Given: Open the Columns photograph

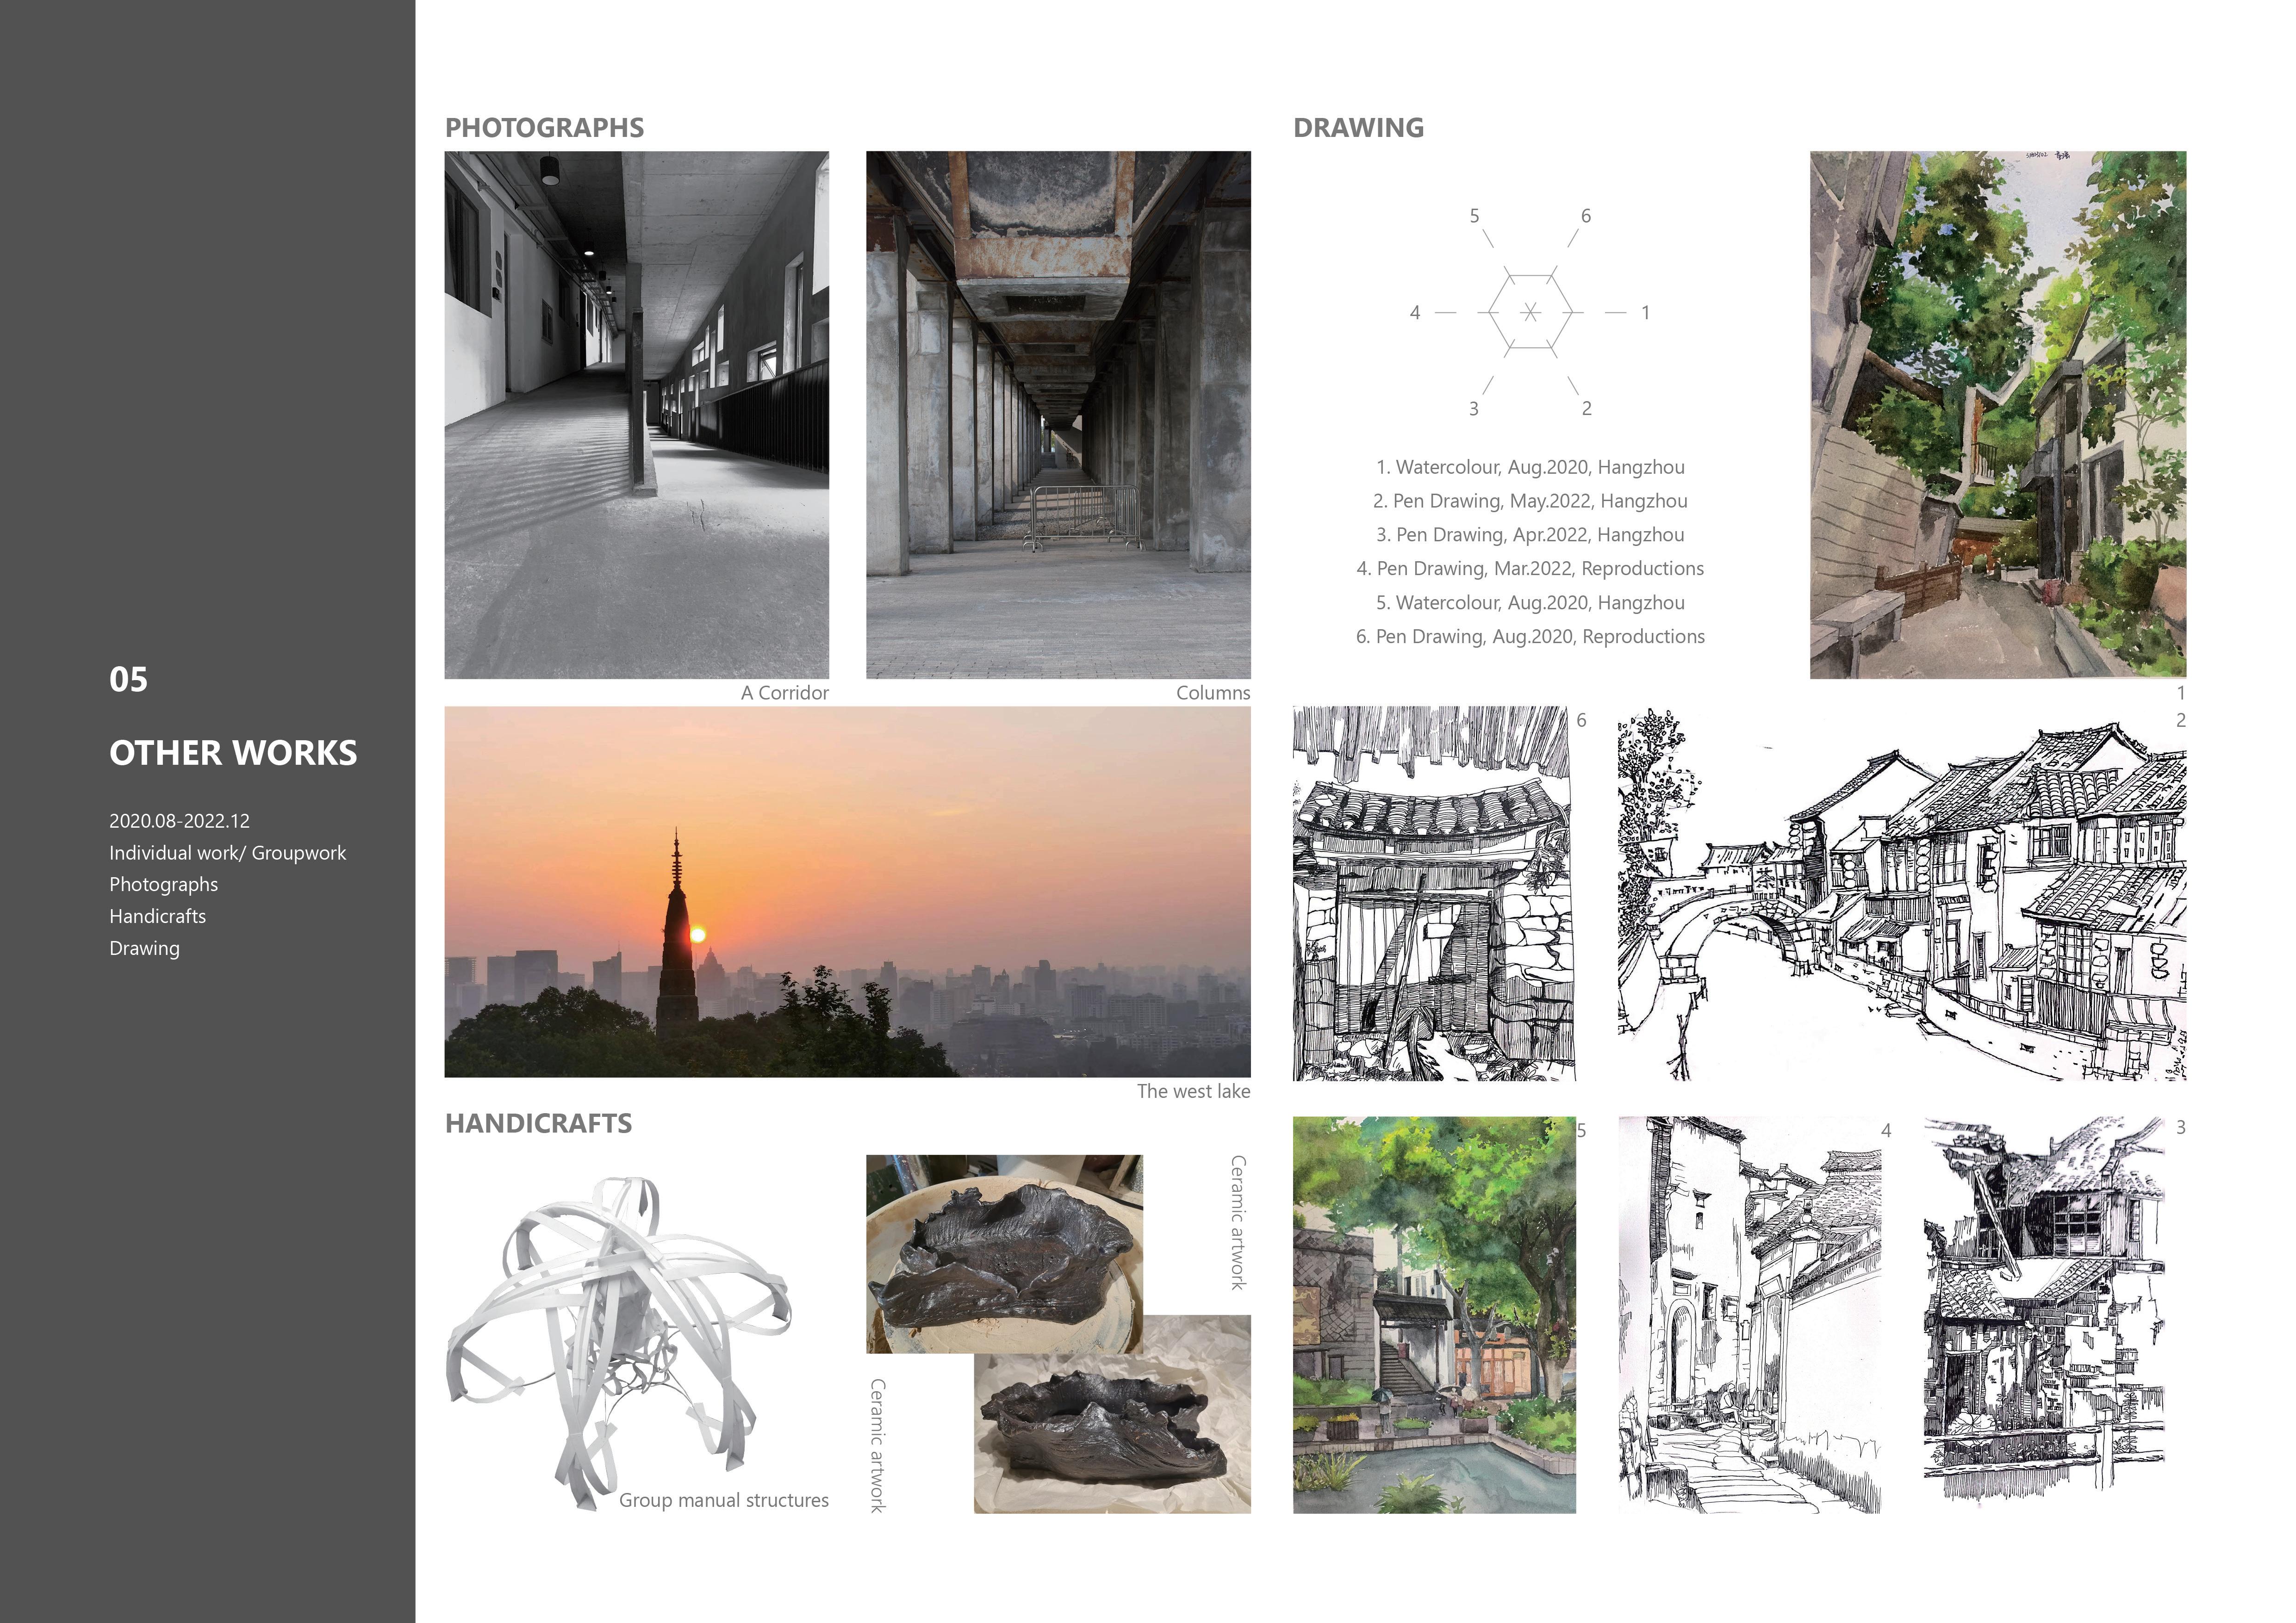Looking at the screenshot, I should (1058, 415).
